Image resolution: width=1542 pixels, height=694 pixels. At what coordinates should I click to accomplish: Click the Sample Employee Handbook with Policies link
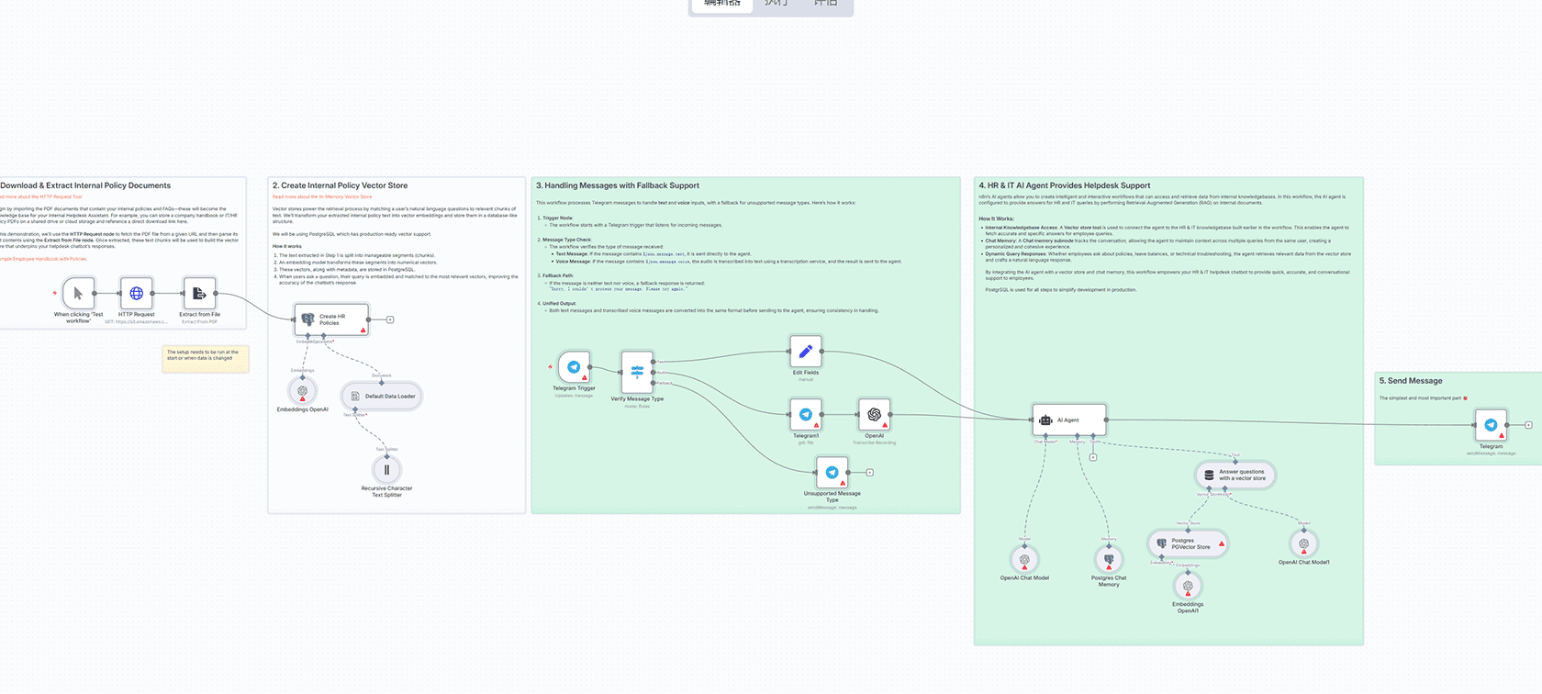click(43, 259)
